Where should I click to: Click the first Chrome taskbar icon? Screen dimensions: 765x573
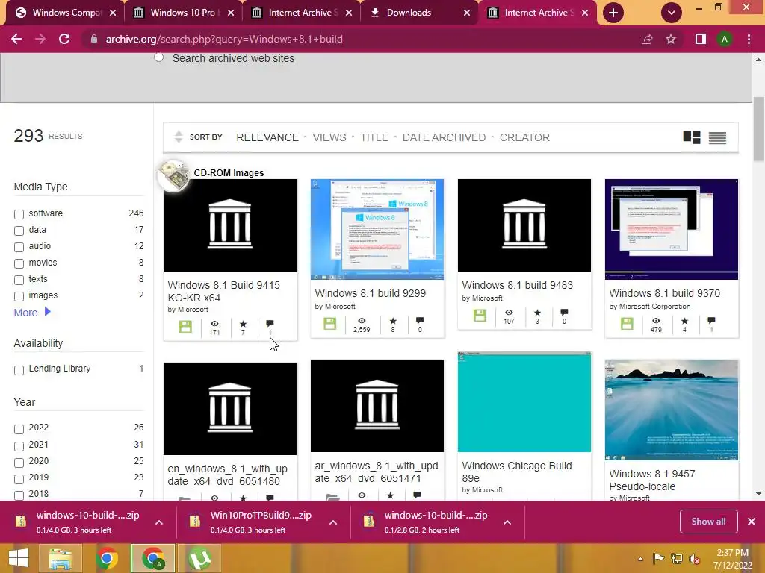coord(106,558)
